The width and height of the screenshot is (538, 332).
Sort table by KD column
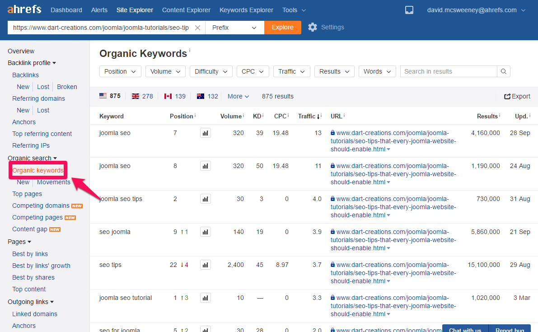[257, 116]
